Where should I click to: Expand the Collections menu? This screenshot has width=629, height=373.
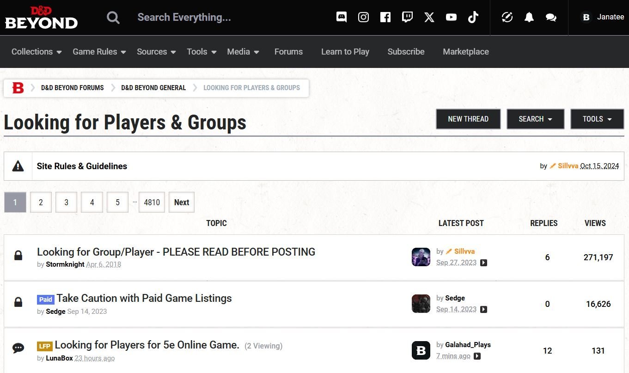coord(37,52)
